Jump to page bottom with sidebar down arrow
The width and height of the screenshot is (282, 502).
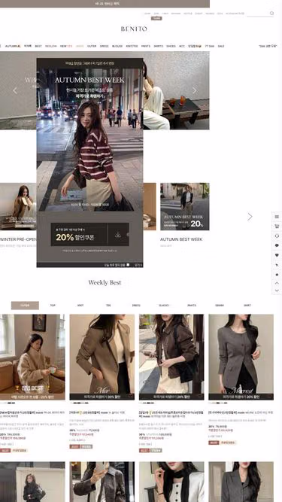click(277, 291)
